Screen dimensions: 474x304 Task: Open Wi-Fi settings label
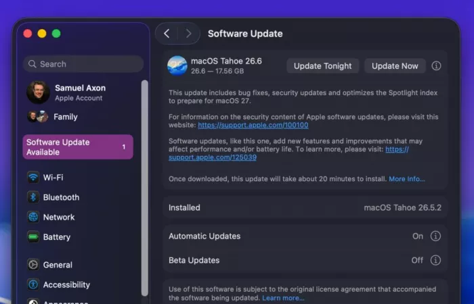53,177
